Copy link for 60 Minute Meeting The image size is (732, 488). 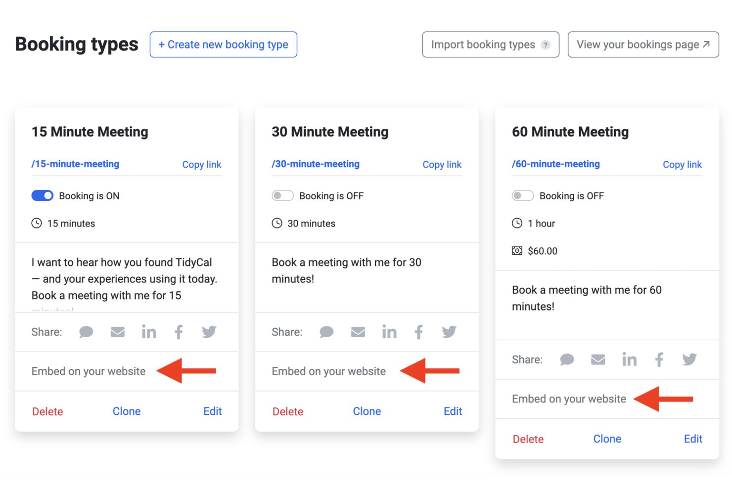[683, 164]
